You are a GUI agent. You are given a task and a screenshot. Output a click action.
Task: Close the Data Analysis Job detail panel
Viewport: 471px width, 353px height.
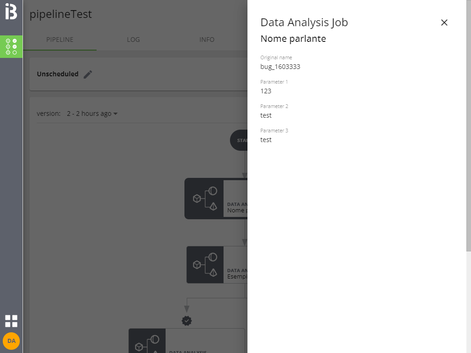[x=444, y=23]
